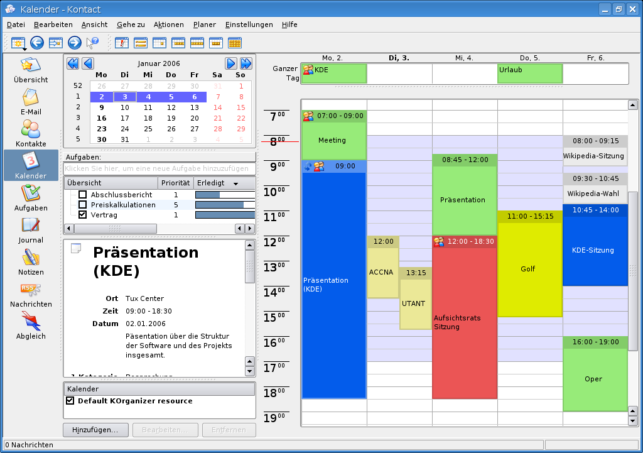Select the UTANT event on Tuesday
This screenshot has height=453, width=643.
click(416, 298)
